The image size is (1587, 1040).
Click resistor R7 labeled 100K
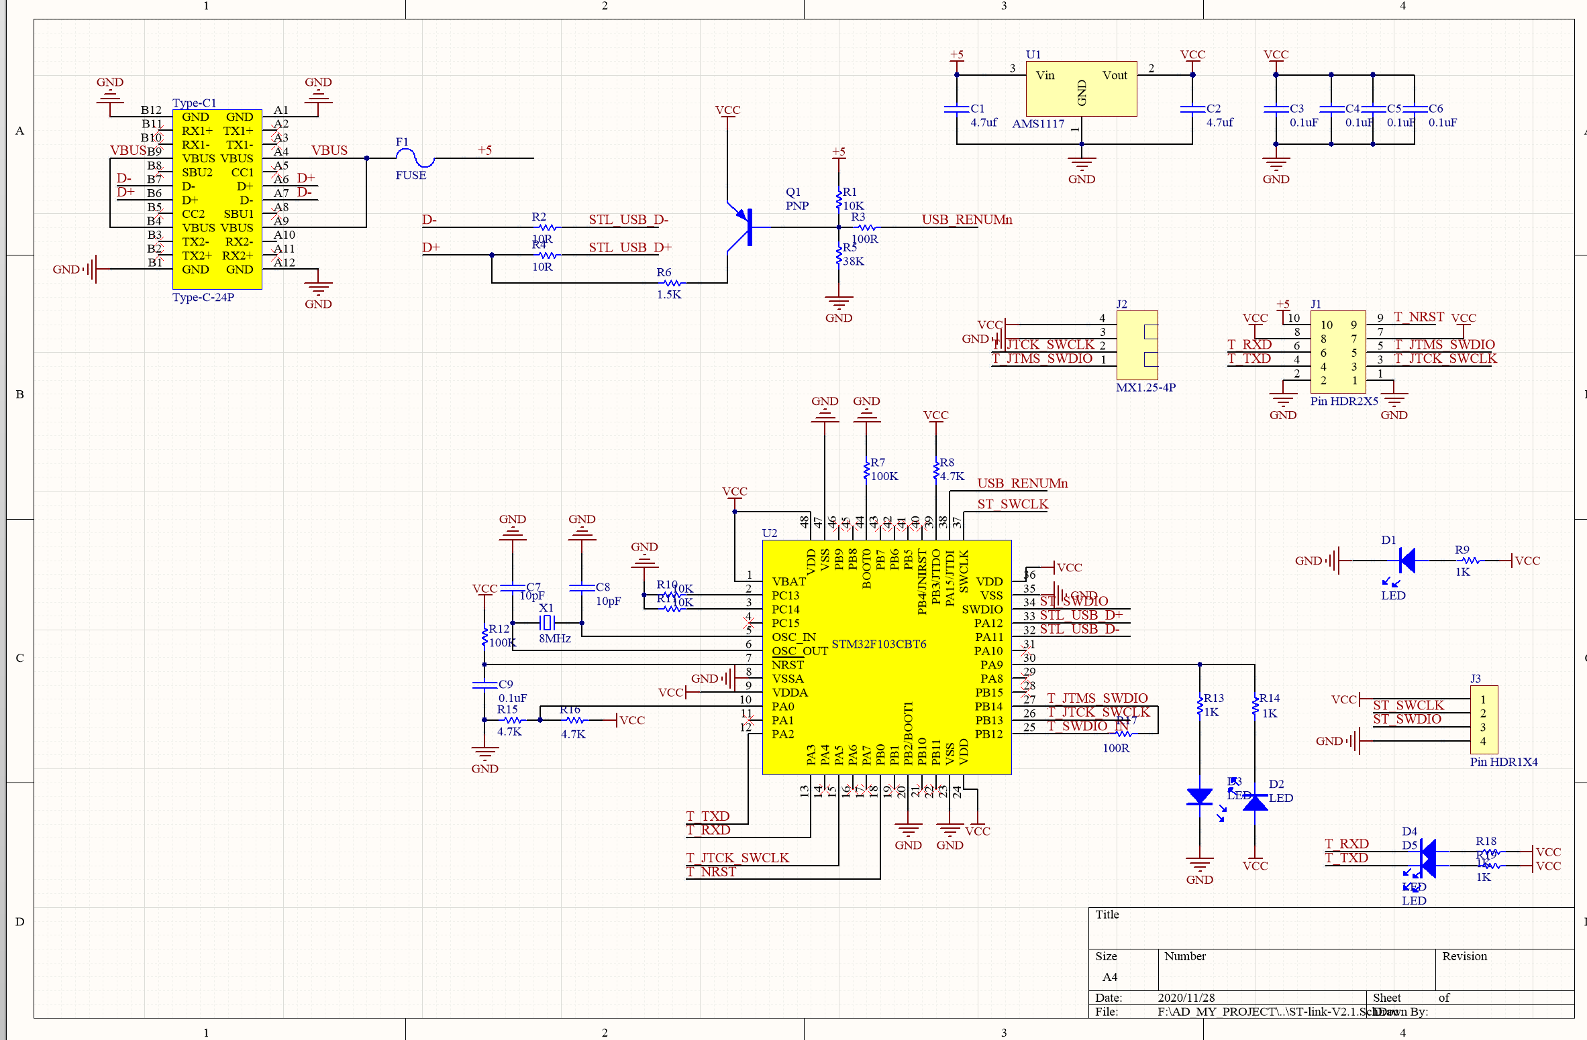pyautogui.click(x=868, y=469)
